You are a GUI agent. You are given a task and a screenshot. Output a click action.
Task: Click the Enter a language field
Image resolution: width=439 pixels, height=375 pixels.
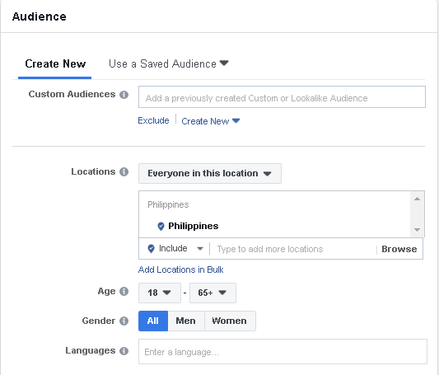(x=283, y=352)
